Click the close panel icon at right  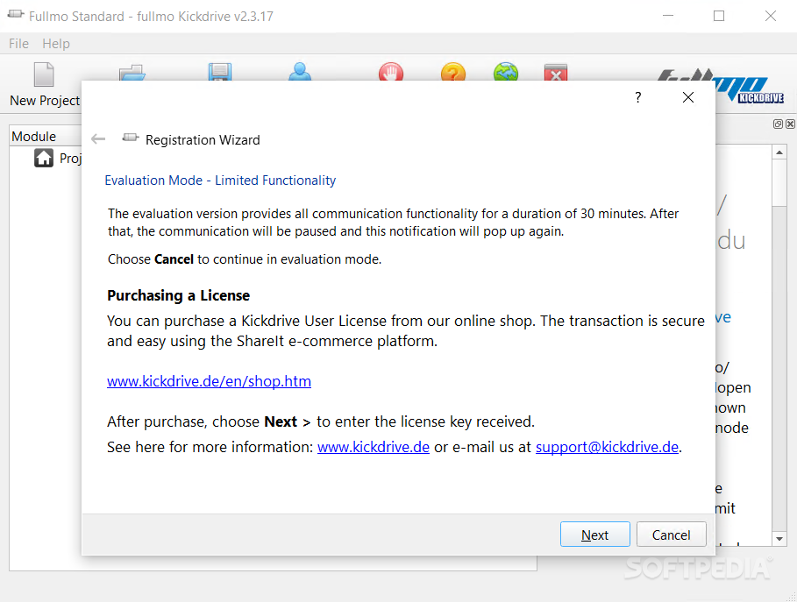[x=790, y=124]
